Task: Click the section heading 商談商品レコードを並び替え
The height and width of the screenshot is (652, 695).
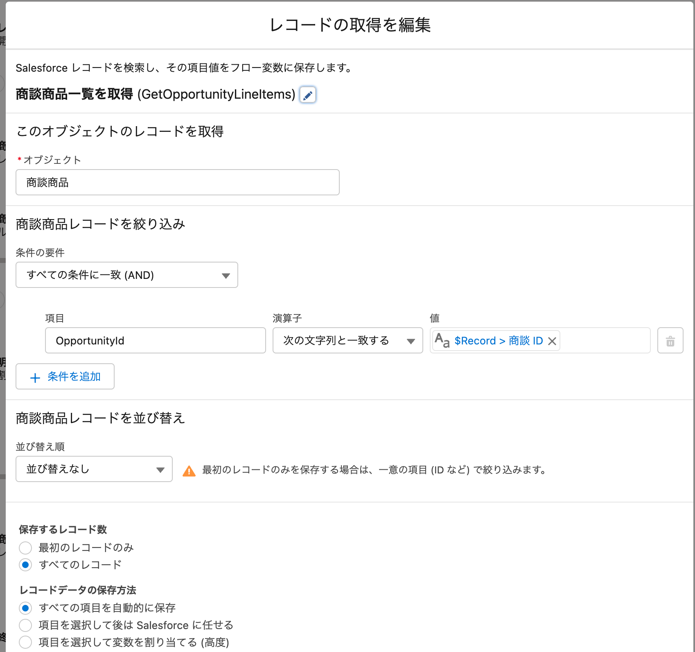Action: click(x=100, y=418)
